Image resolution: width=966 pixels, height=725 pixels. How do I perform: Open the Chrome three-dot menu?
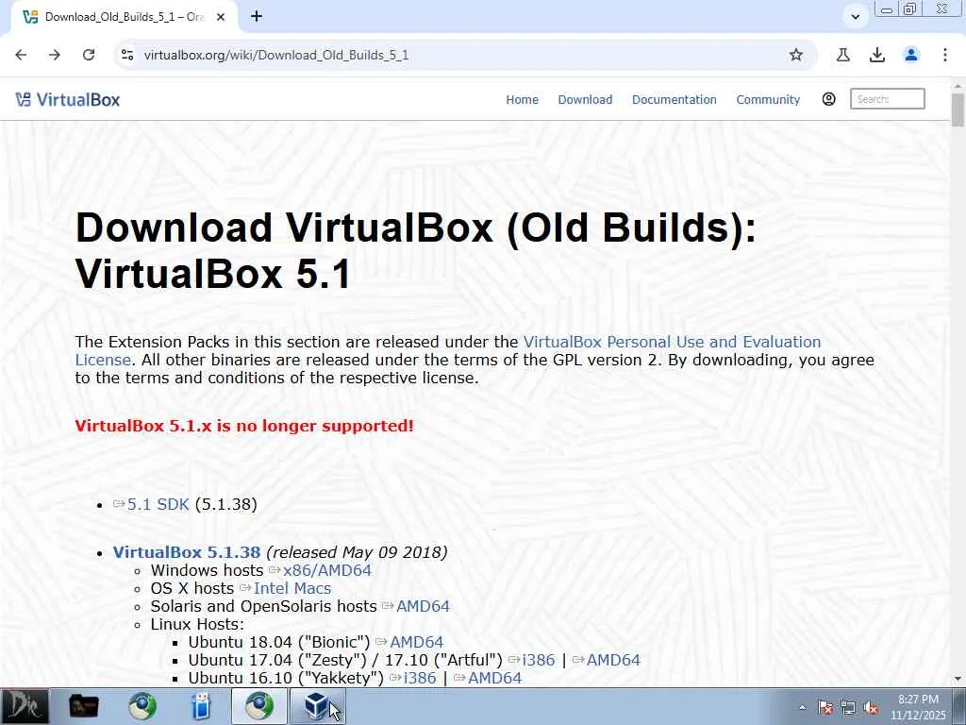pos(945,55)
